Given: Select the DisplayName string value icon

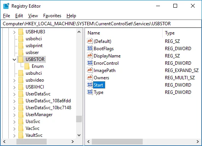Looking at the screenshot, I should point(90,56).
